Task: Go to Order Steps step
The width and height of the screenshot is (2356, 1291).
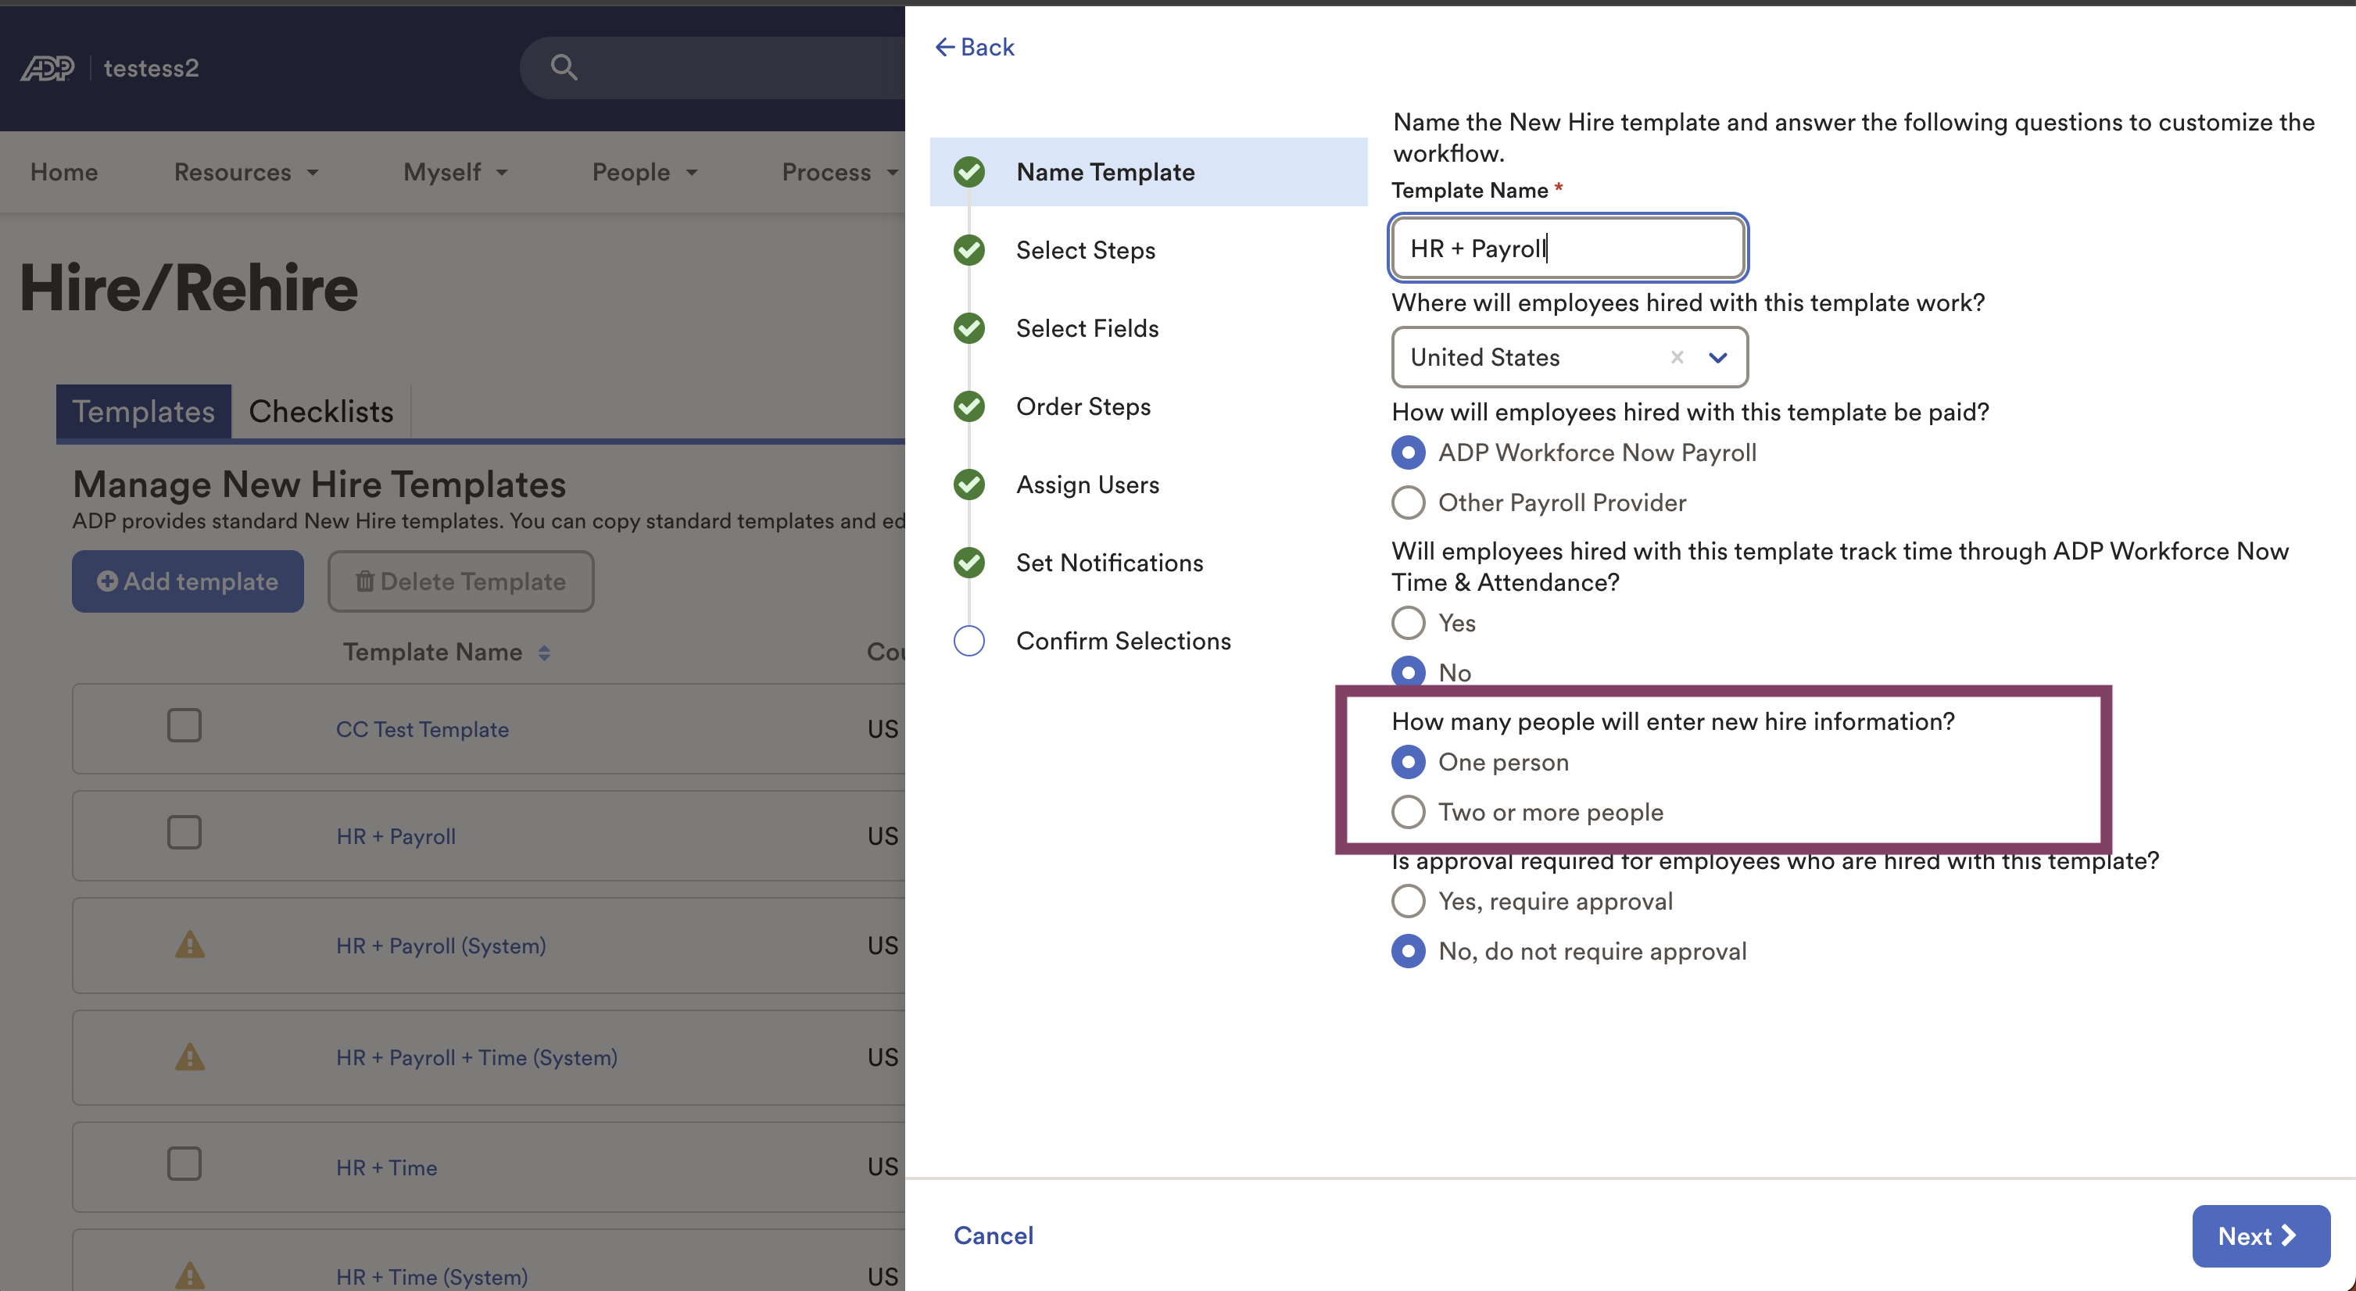Action: (1083, 406)
